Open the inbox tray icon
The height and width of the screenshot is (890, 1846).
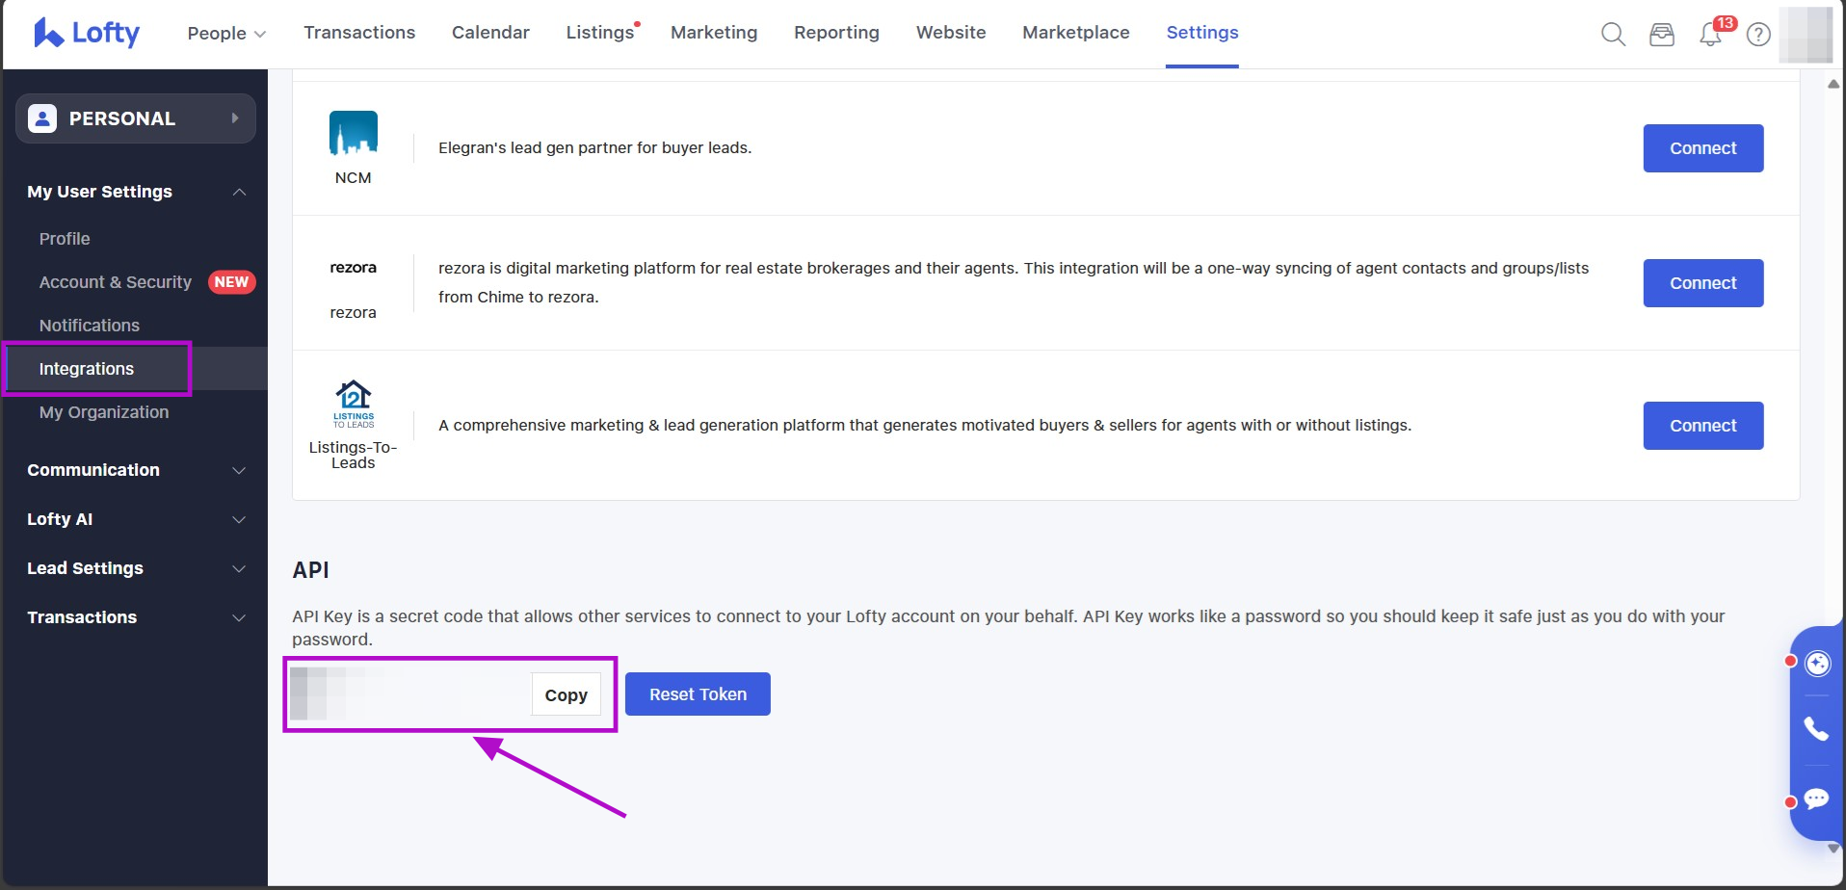tap(1662, 35)
